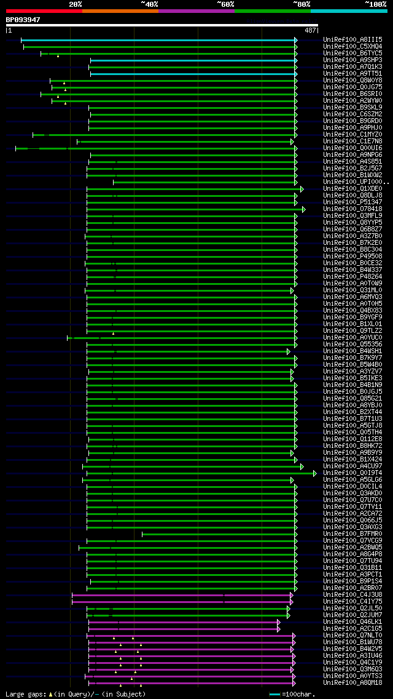Select the UniRef100_P48264 entry

point(352,277)
